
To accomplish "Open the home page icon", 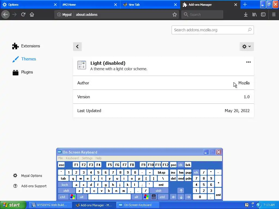I will (32, 14).
